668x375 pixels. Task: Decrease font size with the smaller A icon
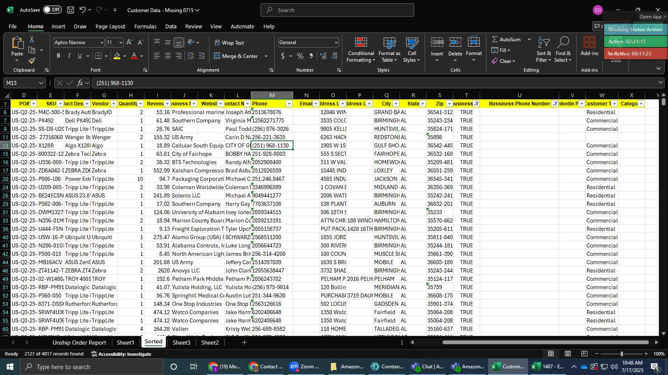click(x=140, y=42)
